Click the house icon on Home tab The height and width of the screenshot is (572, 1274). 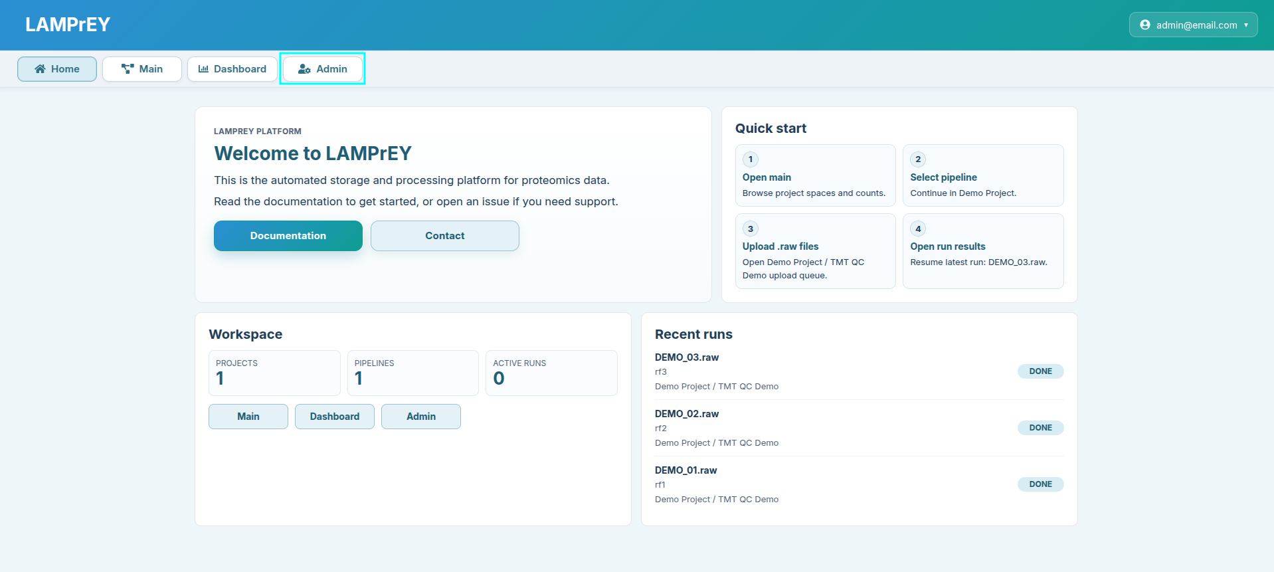pos(40,69)
